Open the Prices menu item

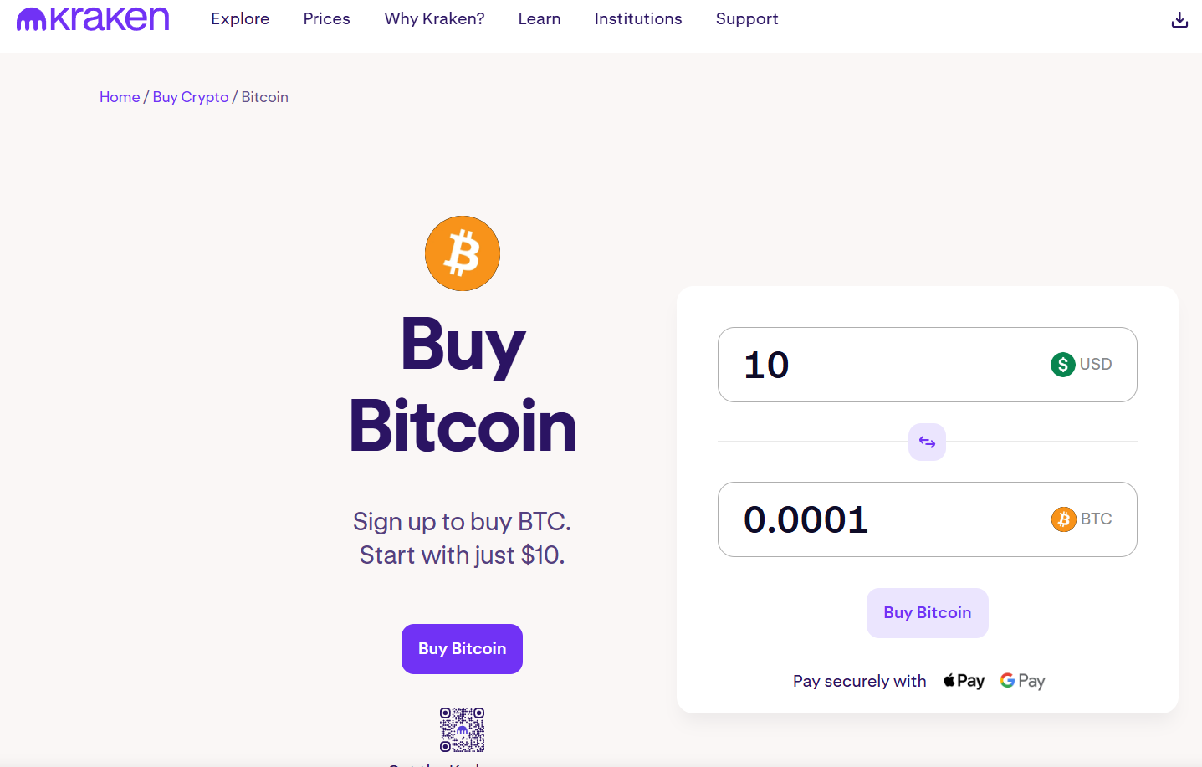point(327,18)
